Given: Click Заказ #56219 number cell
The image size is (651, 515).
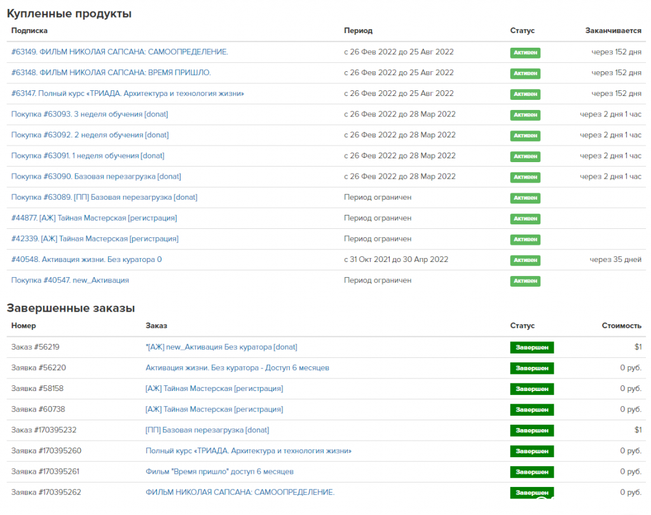Looking at the screenshot, I should [36, 347].
